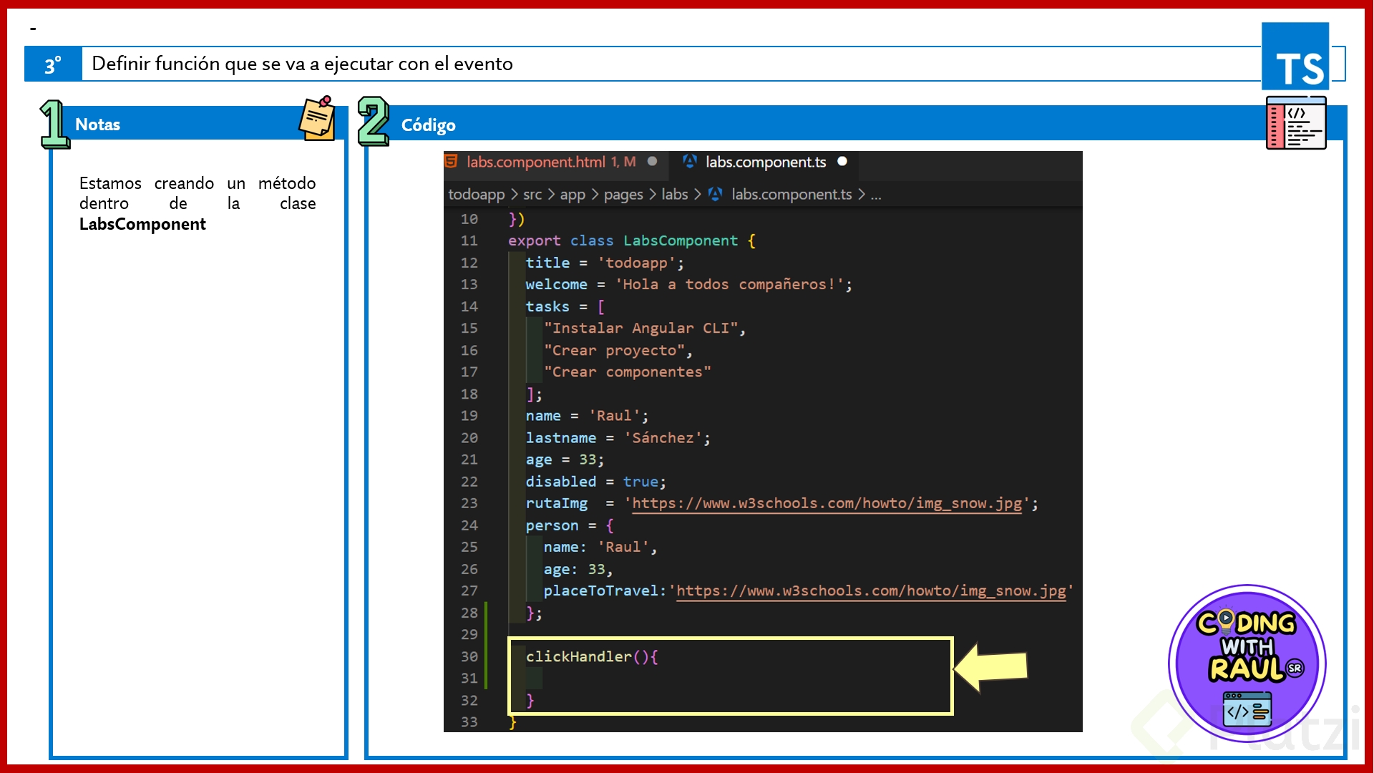Click the code document icon beside Código

click(x=1296, y=123)
